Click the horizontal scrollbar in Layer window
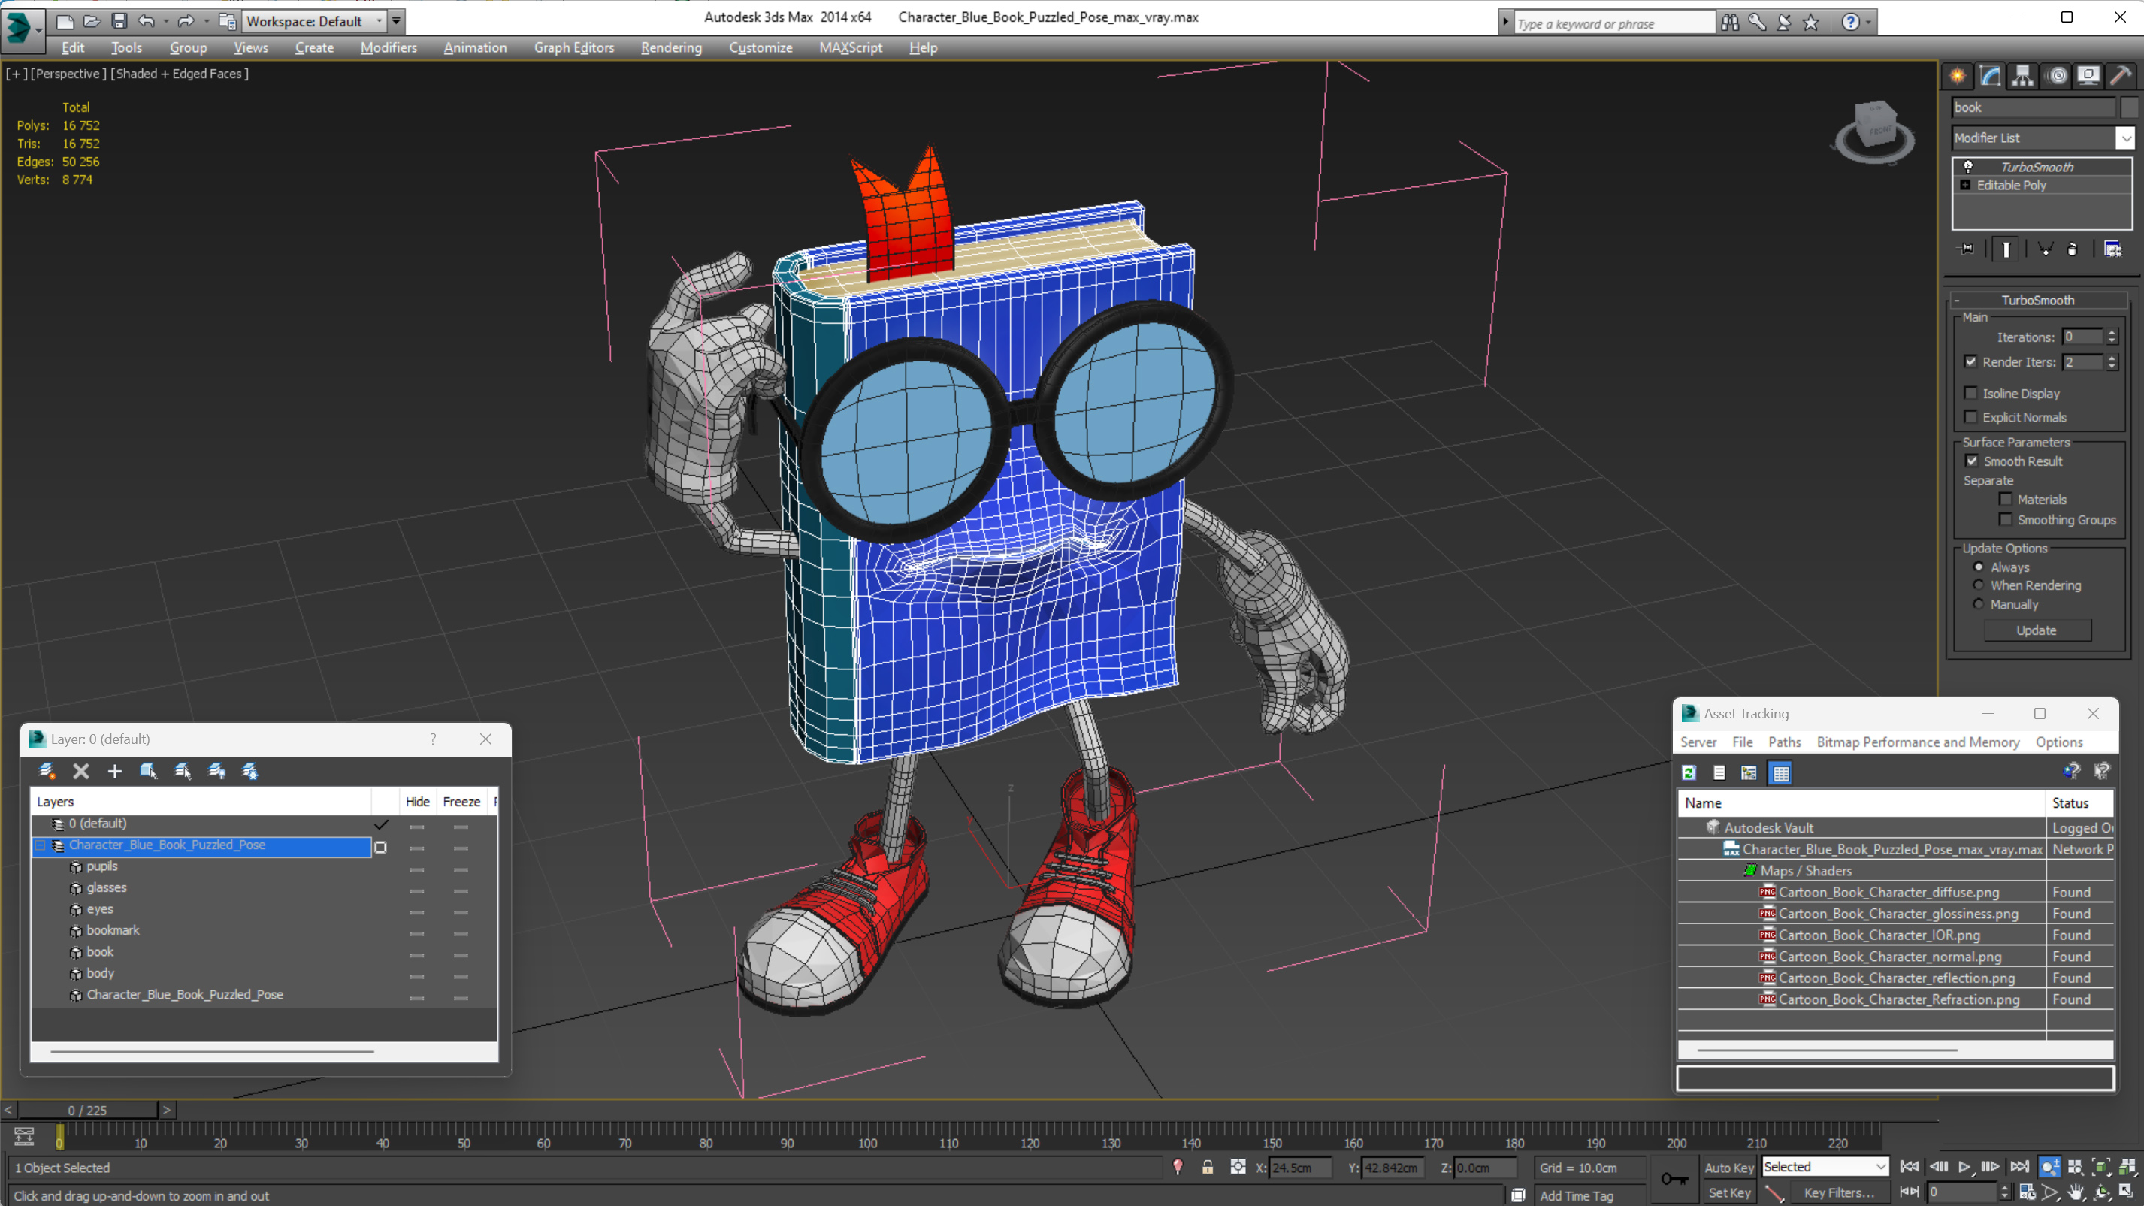This screenshot has height=1206, width=2144. coord(212,1051)
